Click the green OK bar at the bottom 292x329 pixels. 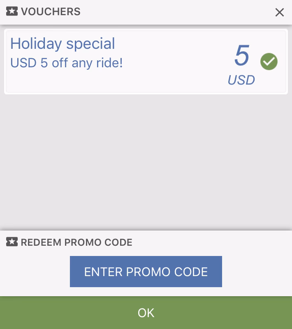pos(146,313)
